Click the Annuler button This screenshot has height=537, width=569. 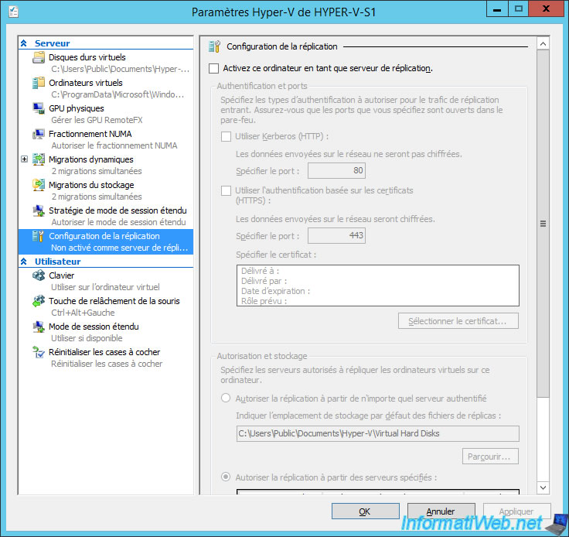pos(441,511)
